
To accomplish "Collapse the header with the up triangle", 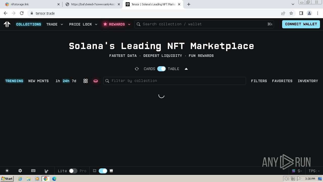I will click(186, 69).
